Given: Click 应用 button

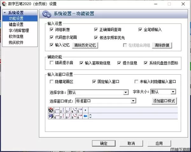Looking at the screenshot, I should [159, 143].
